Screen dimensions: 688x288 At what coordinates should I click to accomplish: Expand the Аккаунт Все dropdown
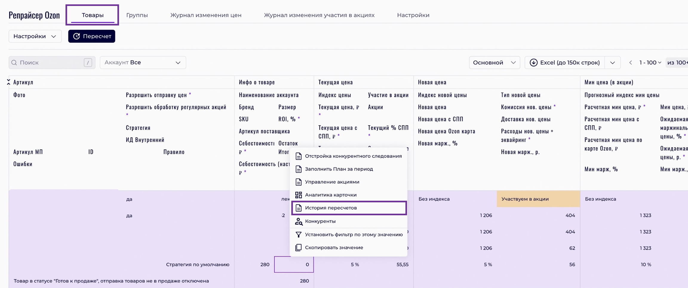143,63
